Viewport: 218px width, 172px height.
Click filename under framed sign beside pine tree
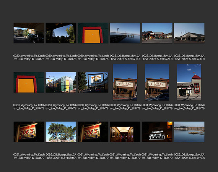(x=93, y=107)
